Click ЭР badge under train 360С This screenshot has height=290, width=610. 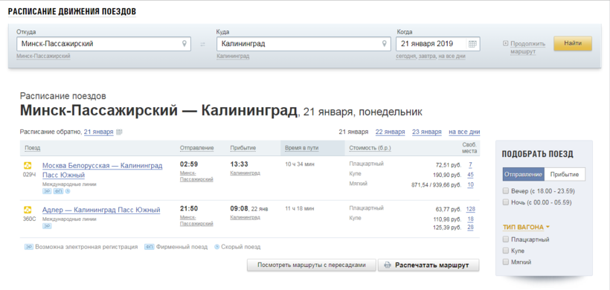click(x=47, y=226)
